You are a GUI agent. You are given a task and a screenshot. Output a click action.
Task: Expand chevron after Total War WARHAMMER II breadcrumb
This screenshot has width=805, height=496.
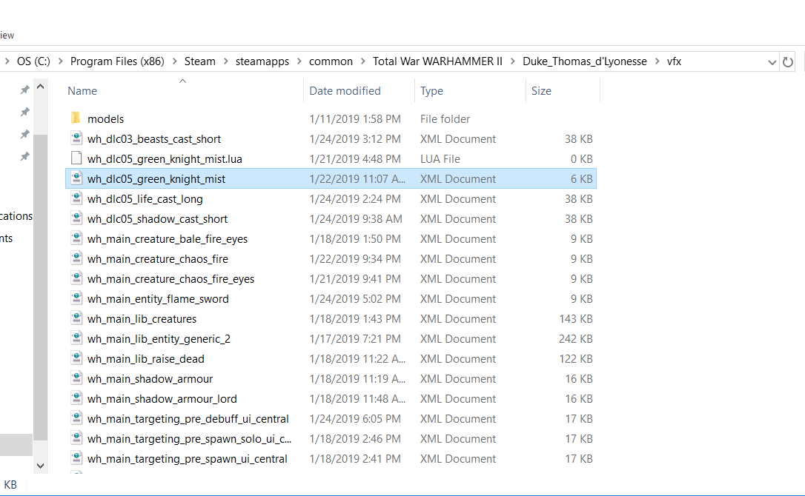coord(512,61)
